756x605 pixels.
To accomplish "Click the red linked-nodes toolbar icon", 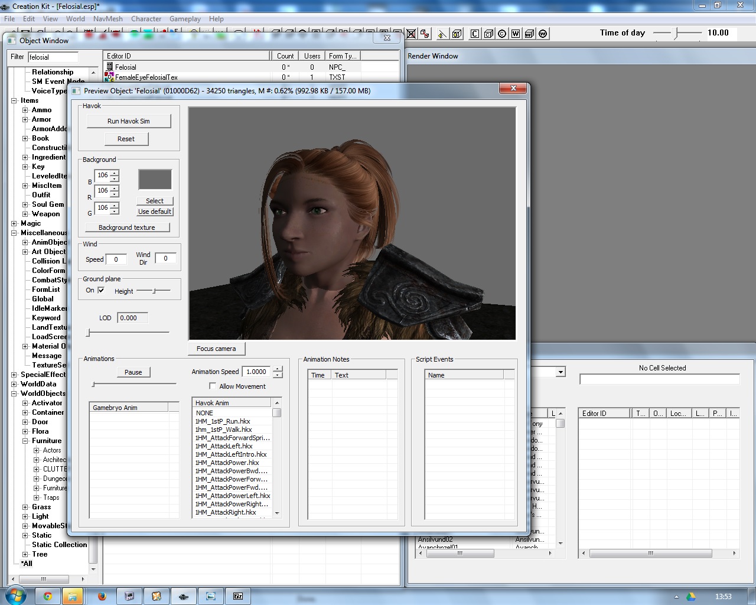I will [x=425, y=34].
